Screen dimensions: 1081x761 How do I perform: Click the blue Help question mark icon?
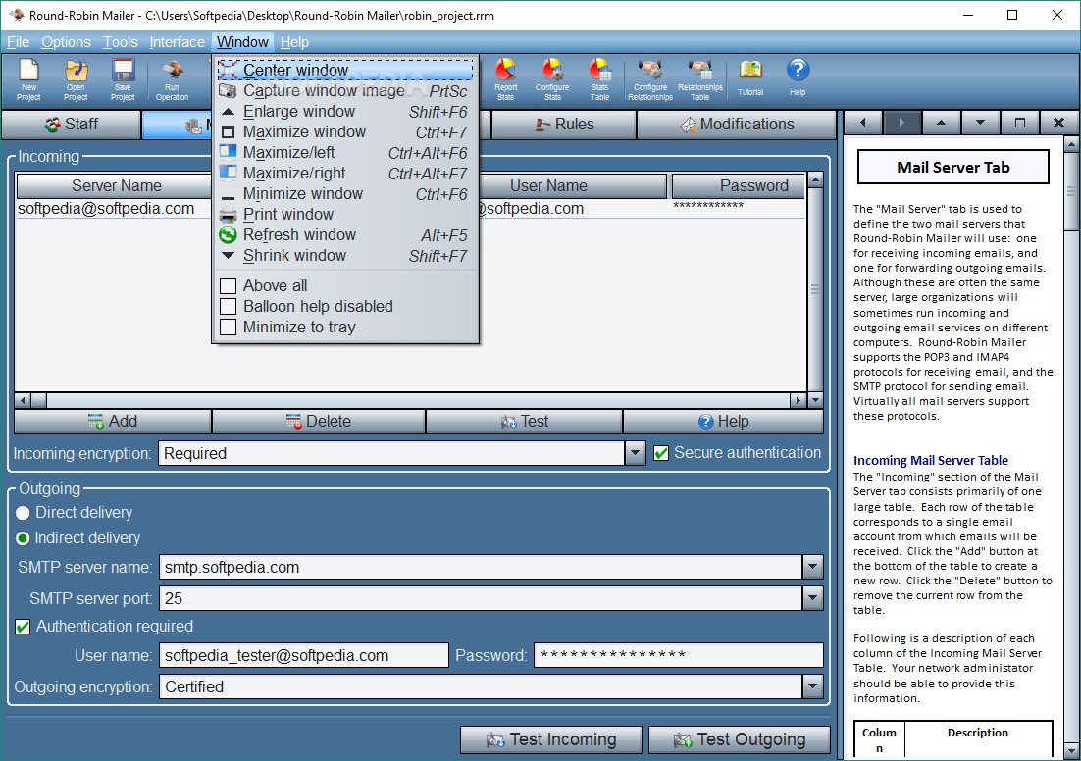798,77
